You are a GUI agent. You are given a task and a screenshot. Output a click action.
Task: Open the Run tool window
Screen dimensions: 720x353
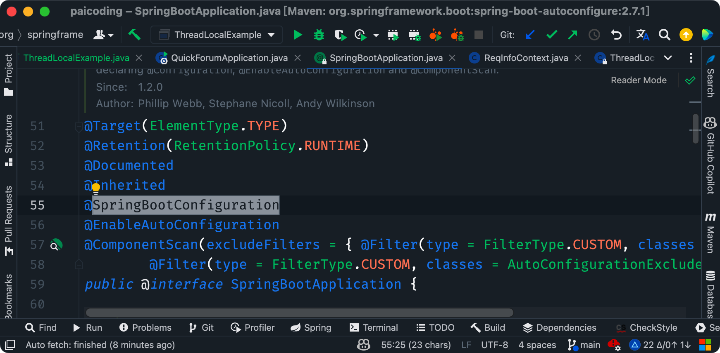[87, 327]
